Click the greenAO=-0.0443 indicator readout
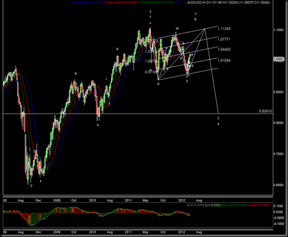 tap(235, 205)
